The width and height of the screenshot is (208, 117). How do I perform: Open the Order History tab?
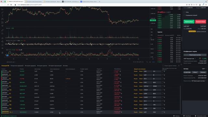pos(30,66)
